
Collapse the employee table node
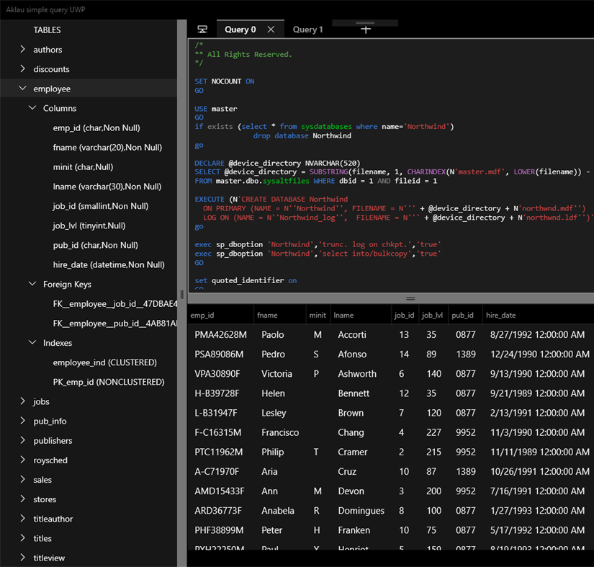coord(23,89)
